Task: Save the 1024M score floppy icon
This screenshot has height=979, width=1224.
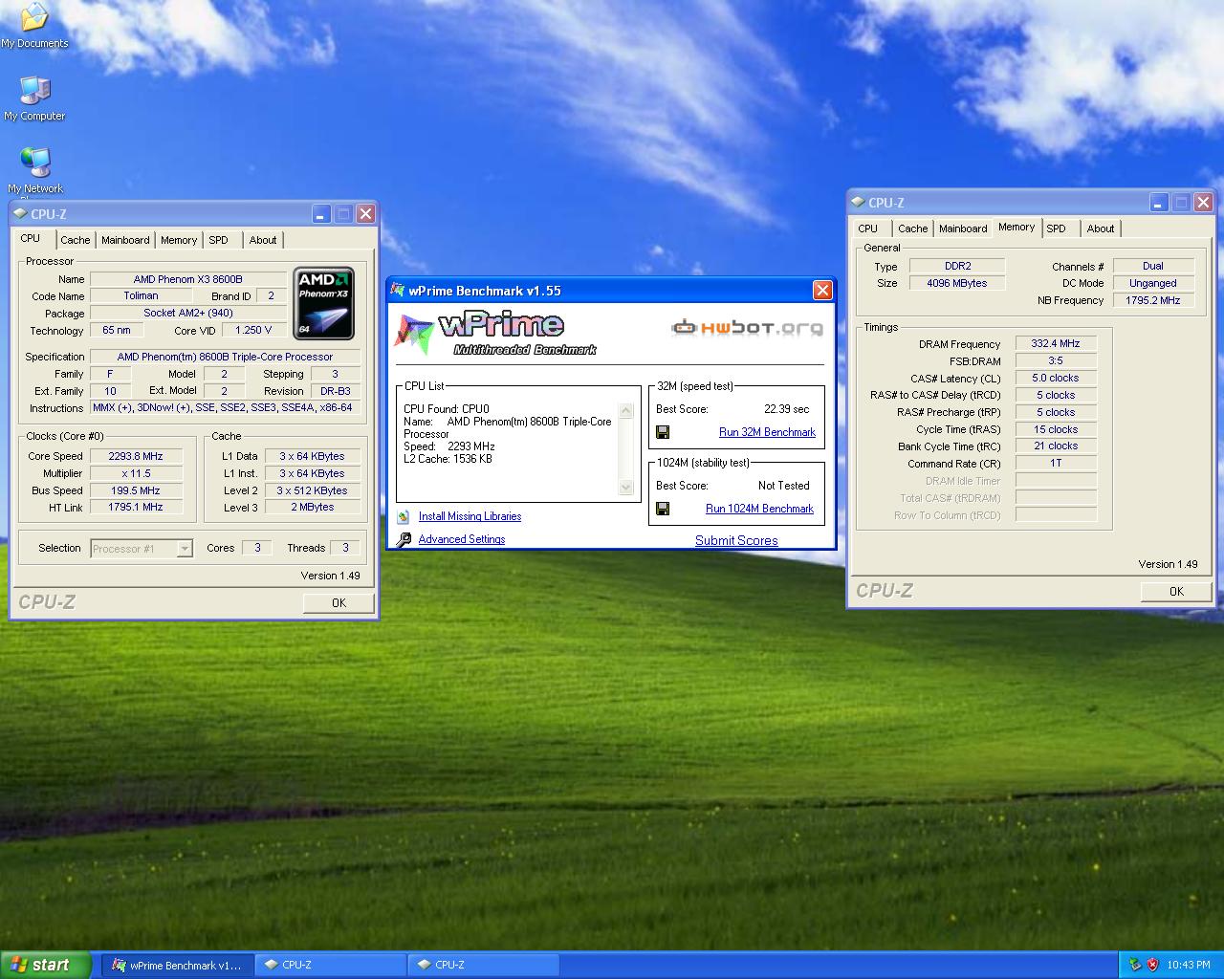Action: [663, 509]
